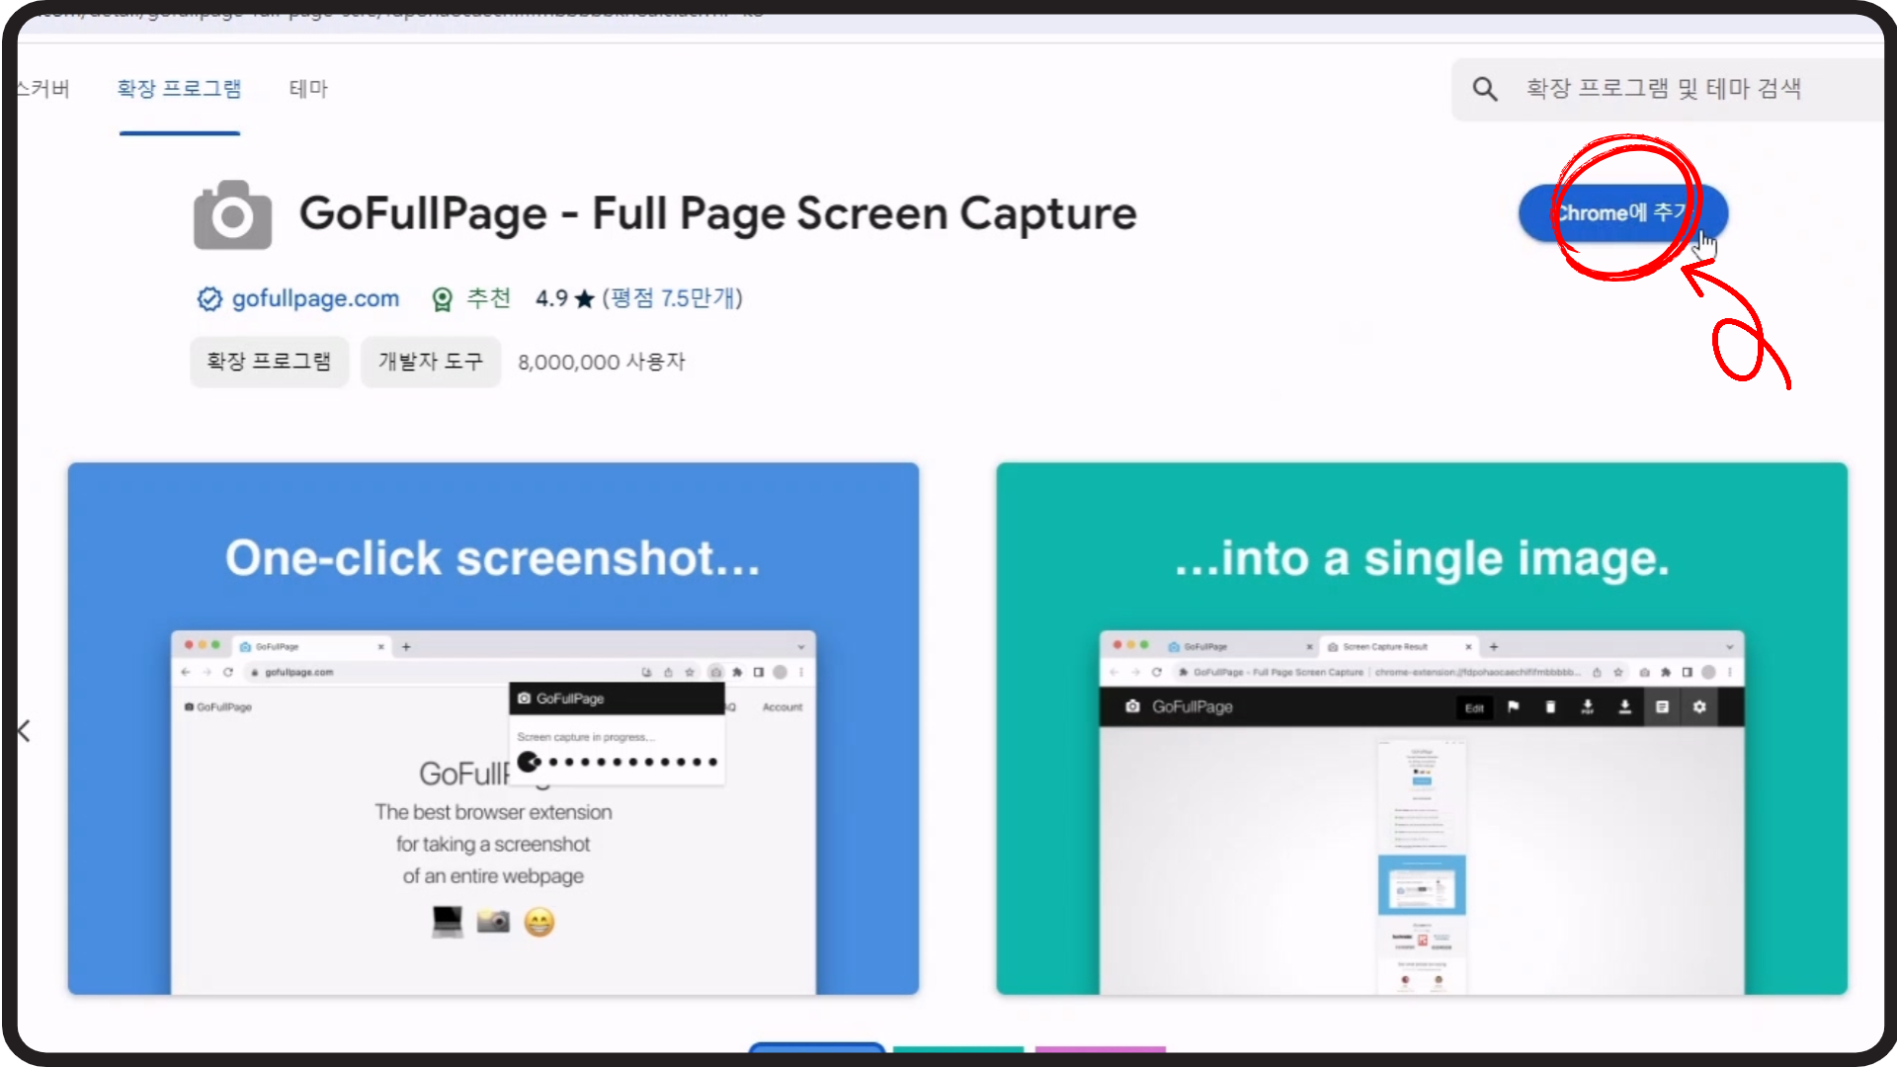Select the blue carousel thumbnail at bottom
This screenshot has height=1067, width=1897.
(x=816, y=1047)
